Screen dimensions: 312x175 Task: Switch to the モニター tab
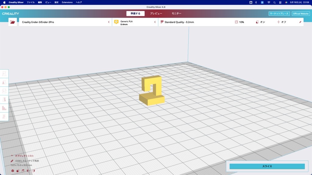[176, 13]
